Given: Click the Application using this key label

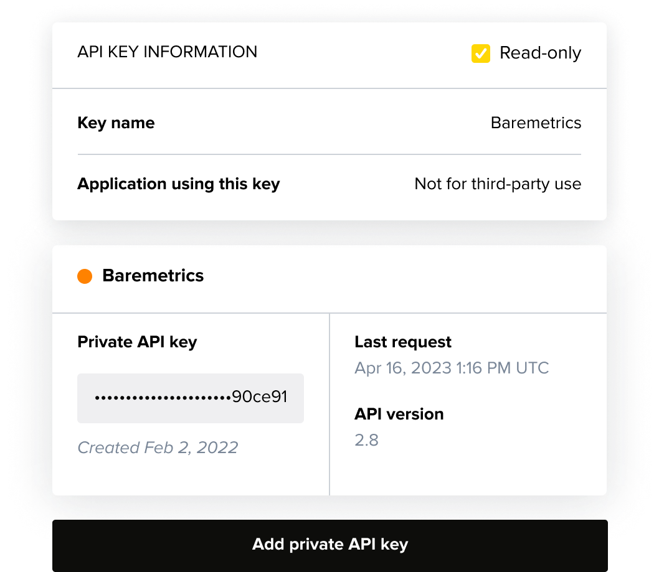Looking at the screenshot, I should [x=179, y=184].
